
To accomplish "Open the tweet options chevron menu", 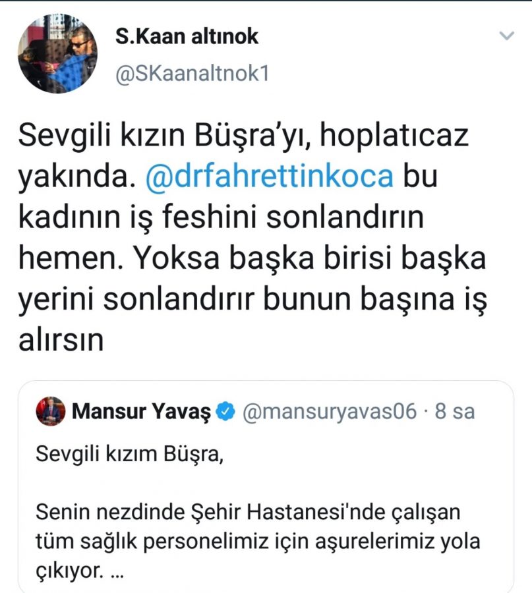I will pos(507,36).
